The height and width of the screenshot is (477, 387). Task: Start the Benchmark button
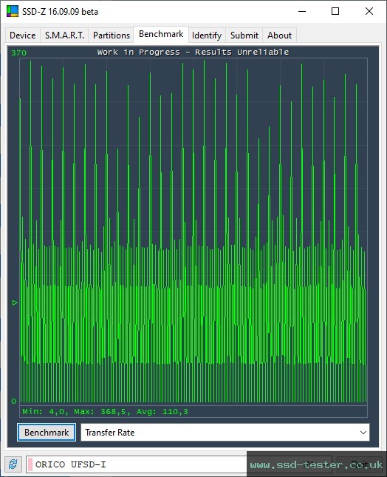click(47, 433)
